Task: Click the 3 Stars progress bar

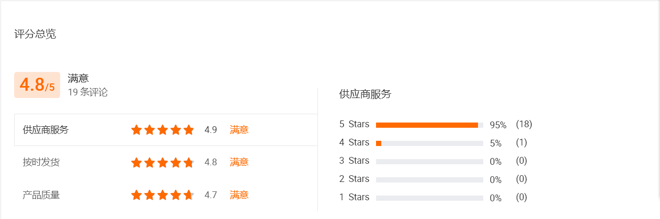Action: pos(429,162)
